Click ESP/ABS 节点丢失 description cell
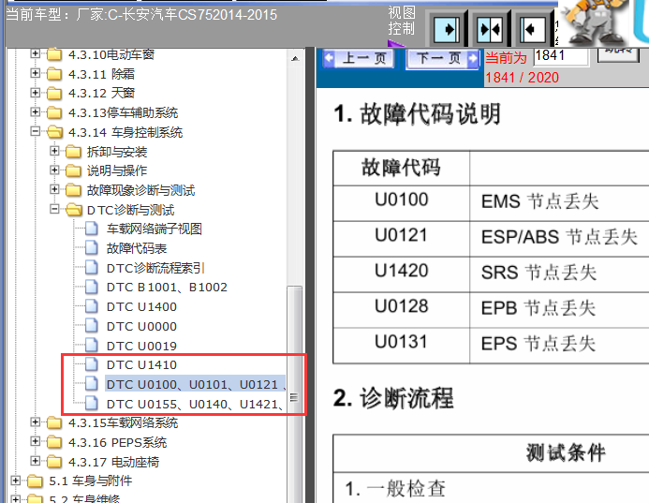 click(559, 237)
